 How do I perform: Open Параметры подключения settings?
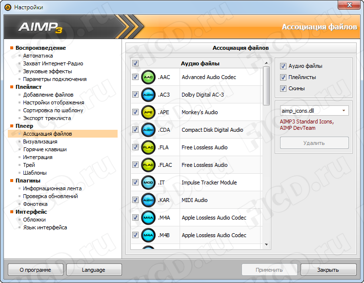pyautogui.click(x=55, y=79)
